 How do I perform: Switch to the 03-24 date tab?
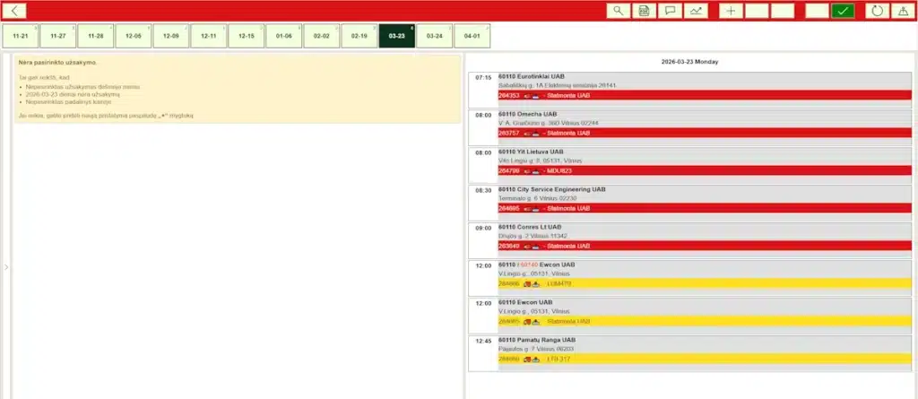coord(434,35)
